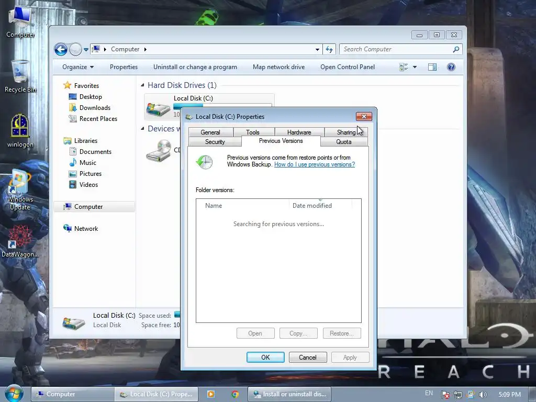Click the EN language indicator
This screenshot has width=536, height=402.
coord(429,393)
